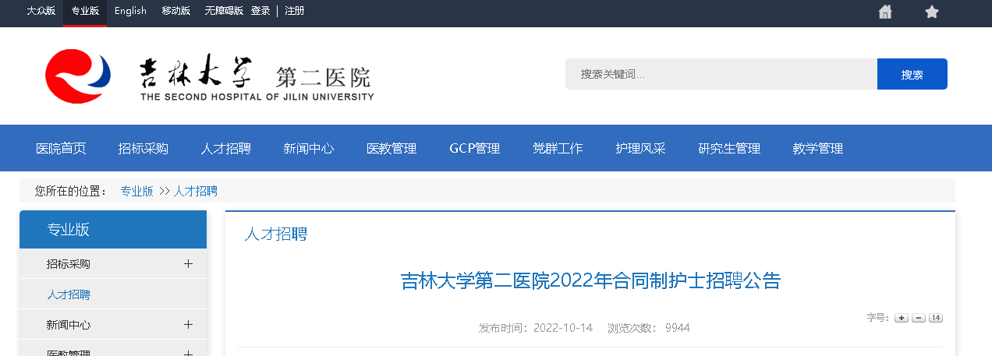Click 专业版 in the breadcrumb path

tap(136, 191)
